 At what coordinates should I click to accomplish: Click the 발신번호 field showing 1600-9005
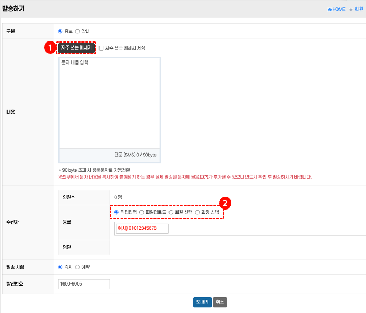point(83,283)
